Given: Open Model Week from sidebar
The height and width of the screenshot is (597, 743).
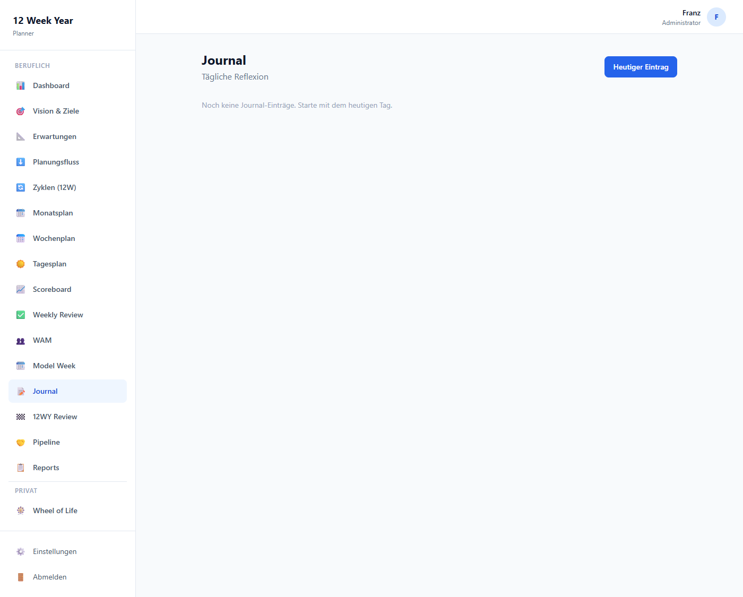Looking at the screenshot, I should pos(54,366).
